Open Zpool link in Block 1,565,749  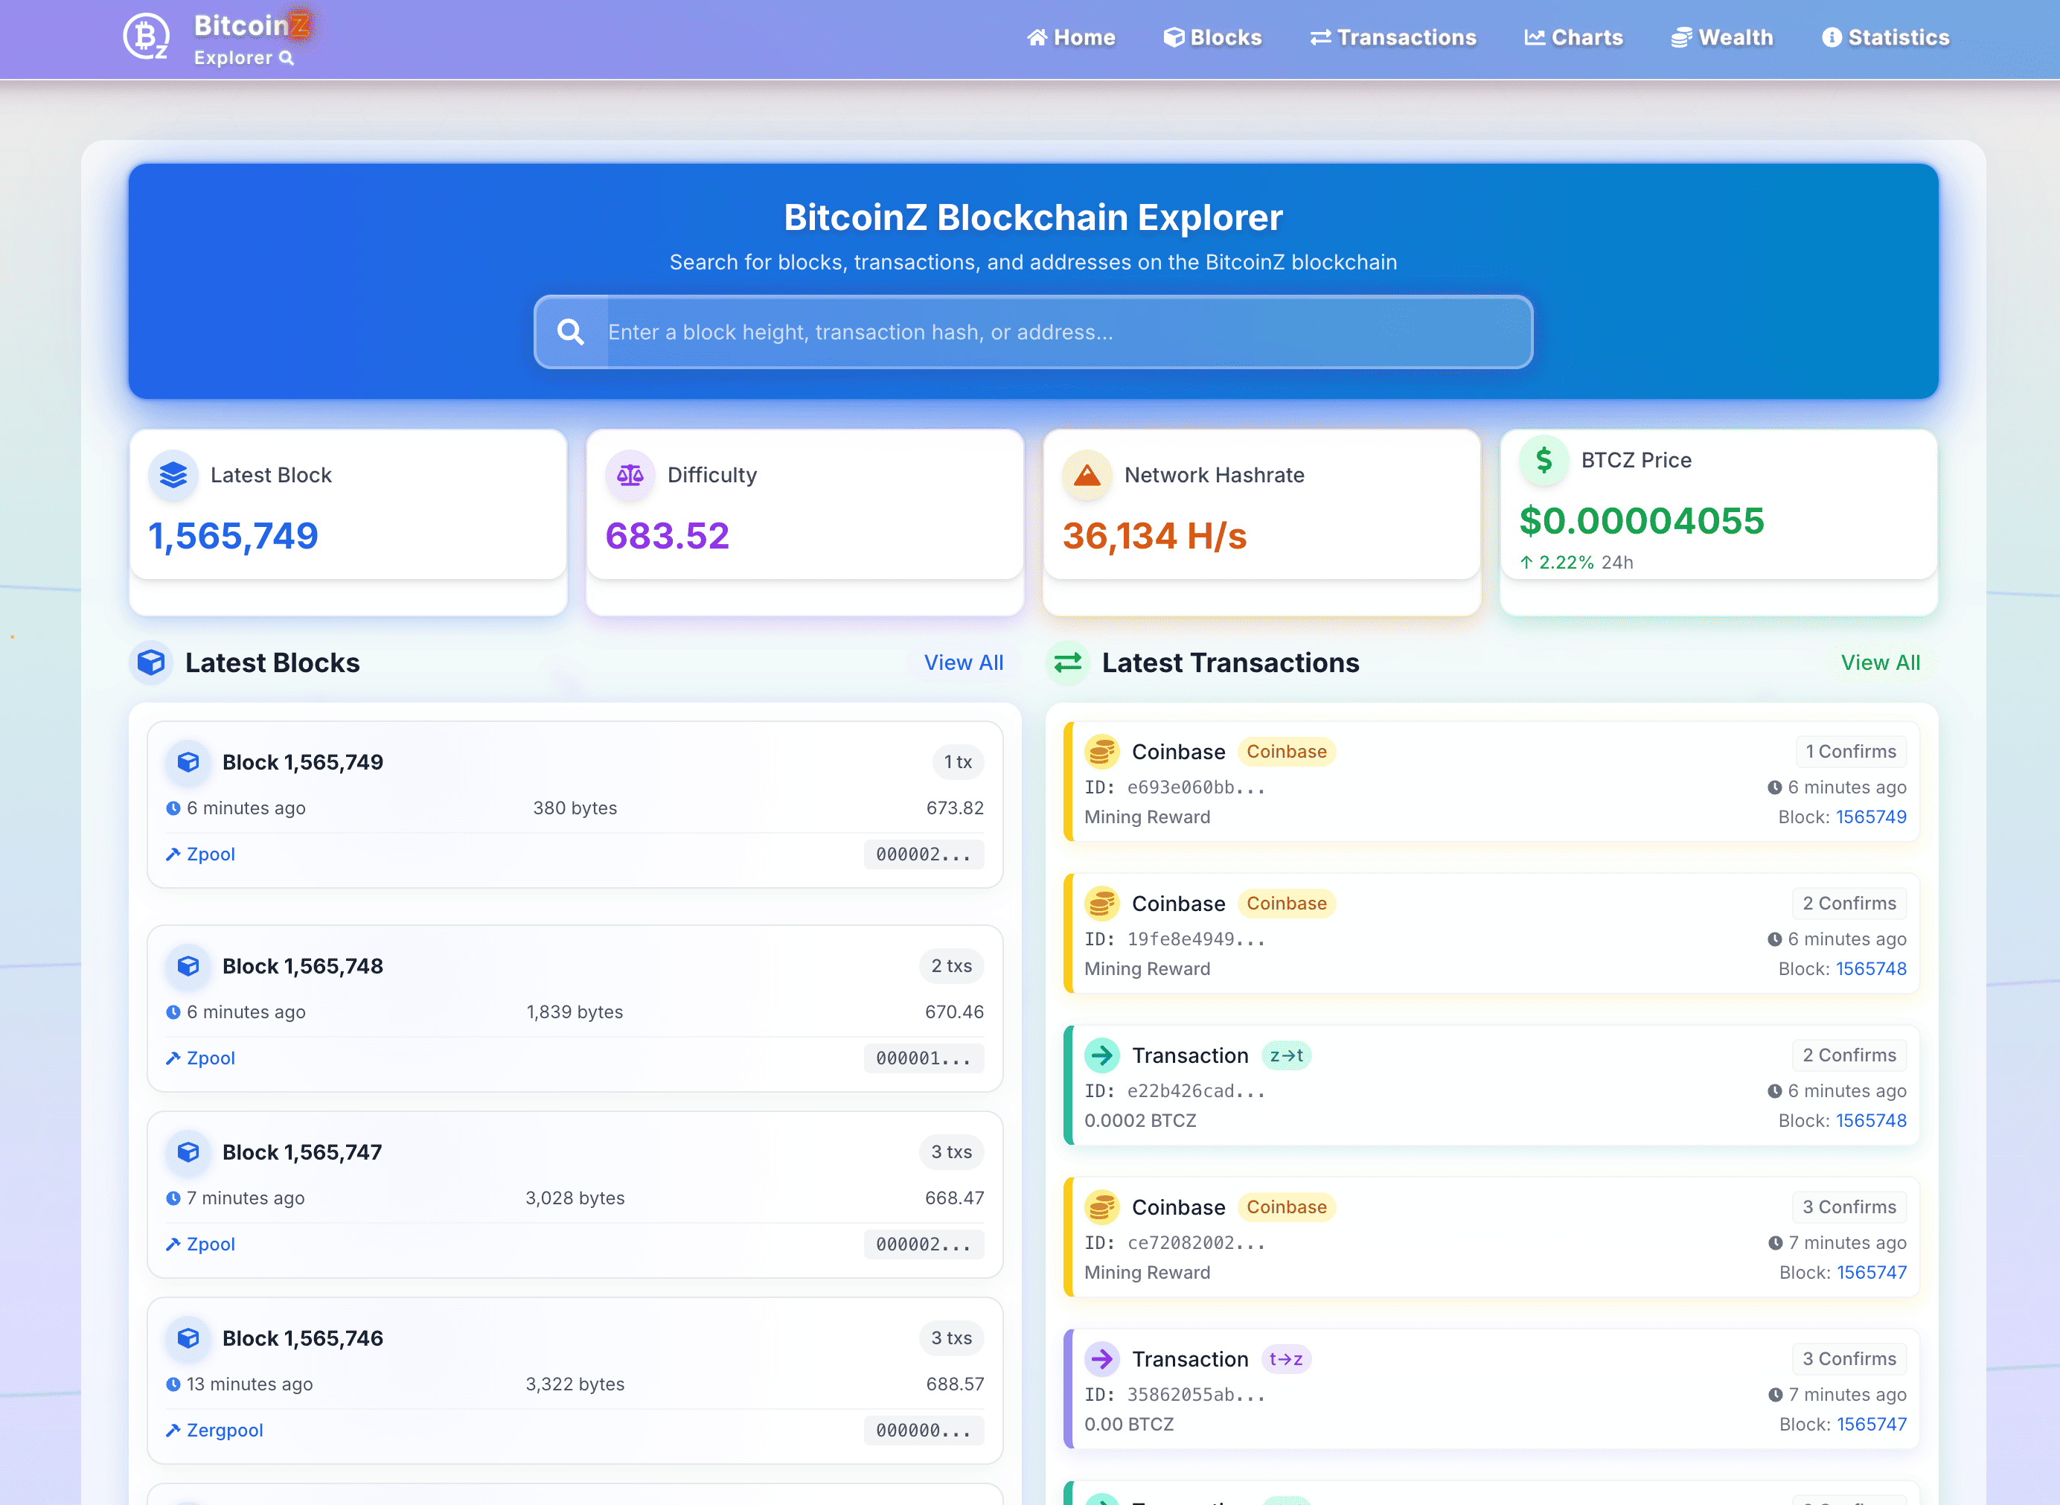pyautogui.click(x=211, y=854)
